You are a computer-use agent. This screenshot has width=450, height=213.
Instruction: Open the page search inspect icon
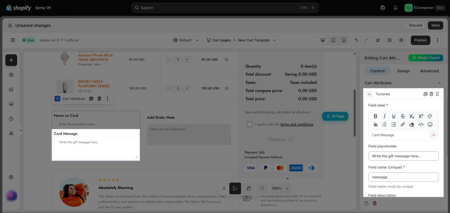389,40
